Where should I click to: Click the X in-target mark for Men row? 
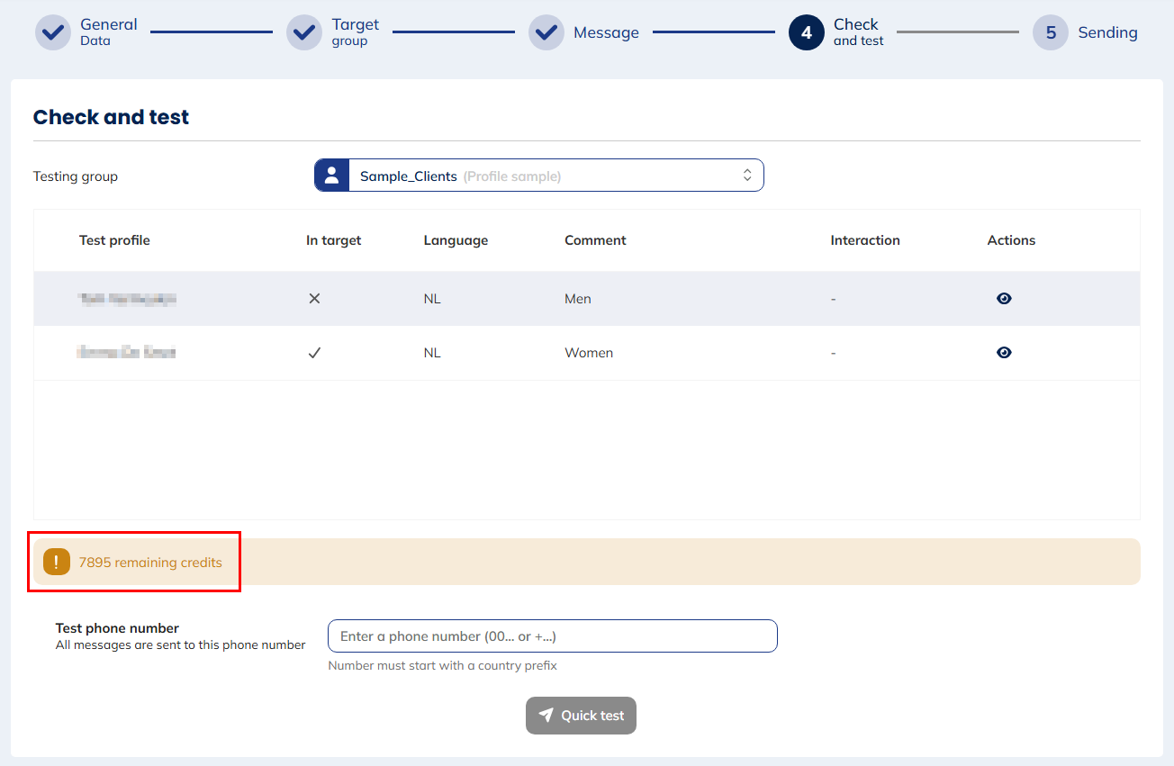click(314, 299)
